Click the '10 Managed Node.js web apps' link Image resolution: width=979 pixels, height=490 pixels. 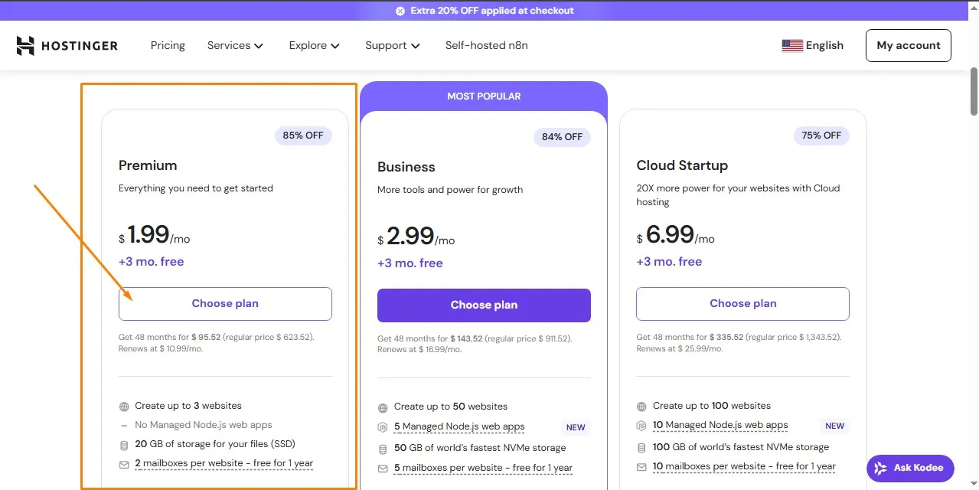coord(720,425)
